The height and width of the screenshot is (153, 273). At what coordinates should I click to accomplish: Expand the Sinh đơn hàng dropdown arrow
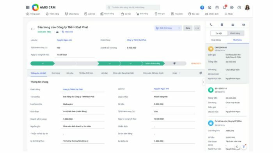pos(179,28)
